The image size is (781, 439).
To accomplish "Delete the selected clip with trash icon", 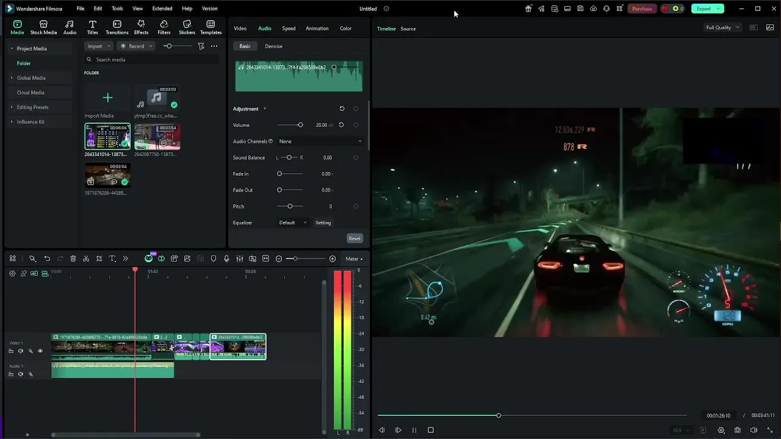I will tap(73, 259).
